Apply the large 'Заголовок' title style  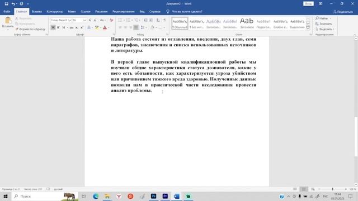point(247,23)
